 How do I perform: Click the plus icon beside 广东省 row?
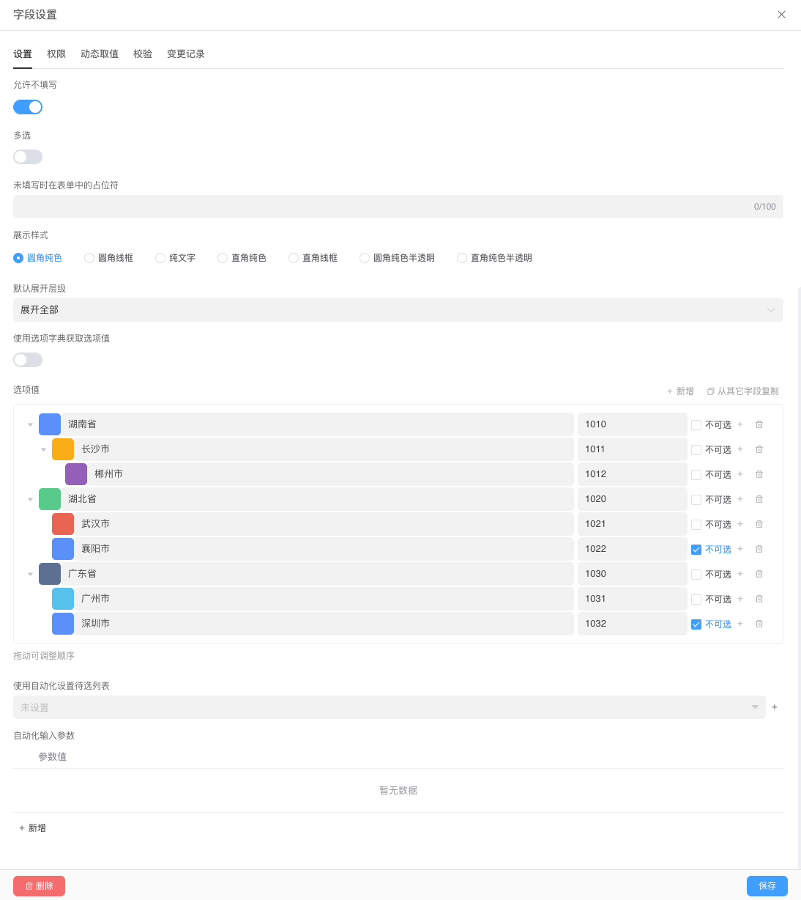pos(739,573)
